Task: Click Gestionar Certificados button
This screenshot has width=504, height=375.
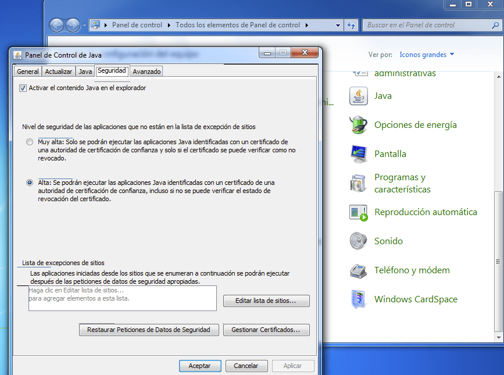Action: point(266,329)
